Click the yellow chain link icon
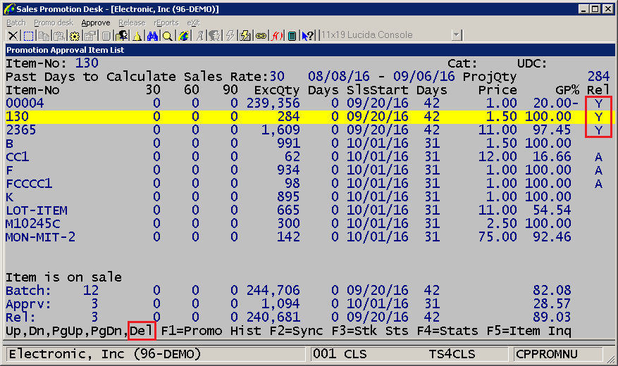The width and height of the screenshot is (618, 366). (261, 36)
